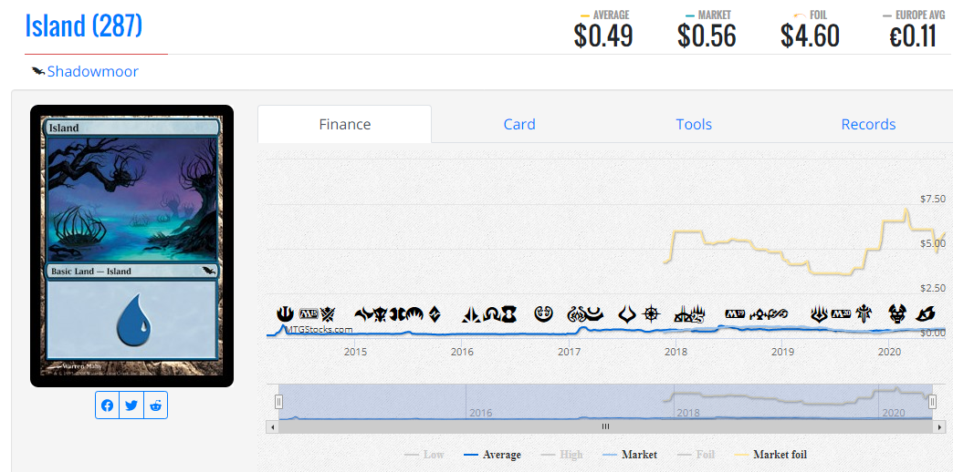Screen dimensions: 953x472
Task: Click the Shadowmoor set icon beside the link
Action: pyautogui.click(x=38, y=72)
